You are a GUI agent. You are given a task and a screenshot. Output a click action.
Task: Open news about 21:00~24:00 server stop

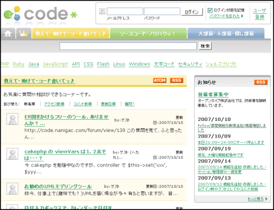pyautogui.click(x=231, y=143)
